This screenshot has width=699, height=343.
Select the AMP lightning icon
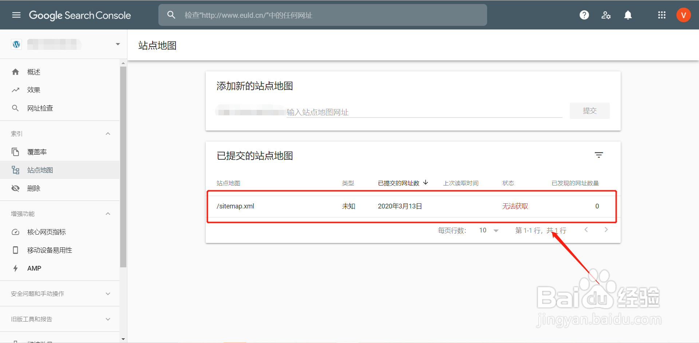tap(15, 268)
